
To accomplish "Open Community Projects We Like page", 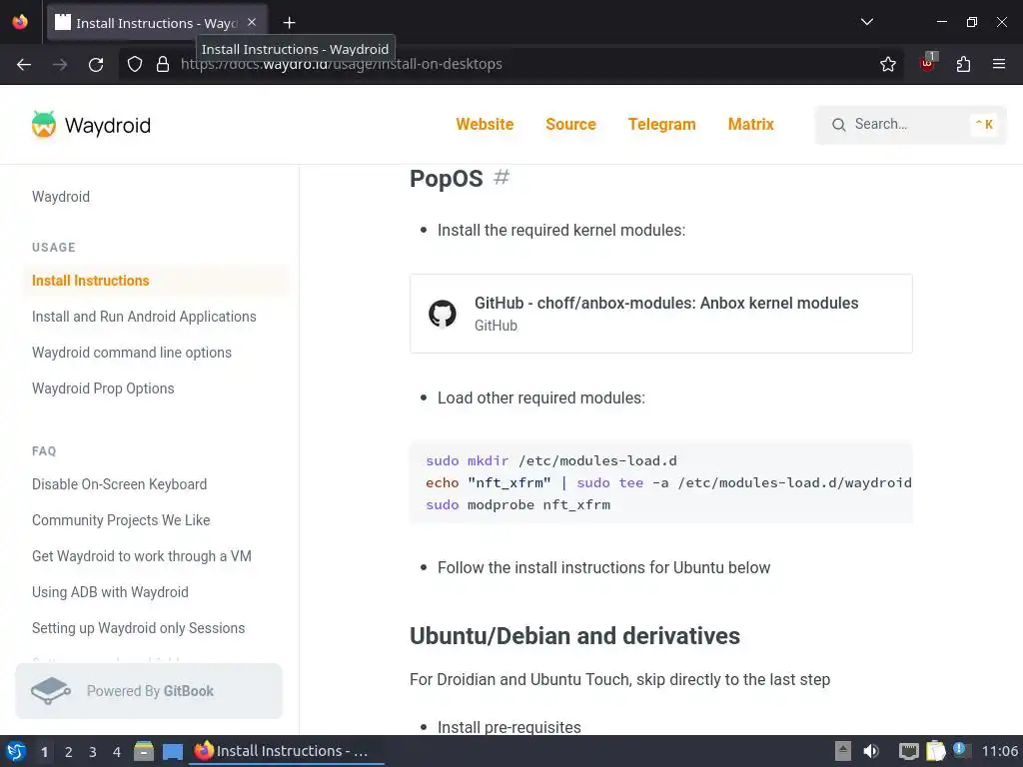I will click(121, 519).
